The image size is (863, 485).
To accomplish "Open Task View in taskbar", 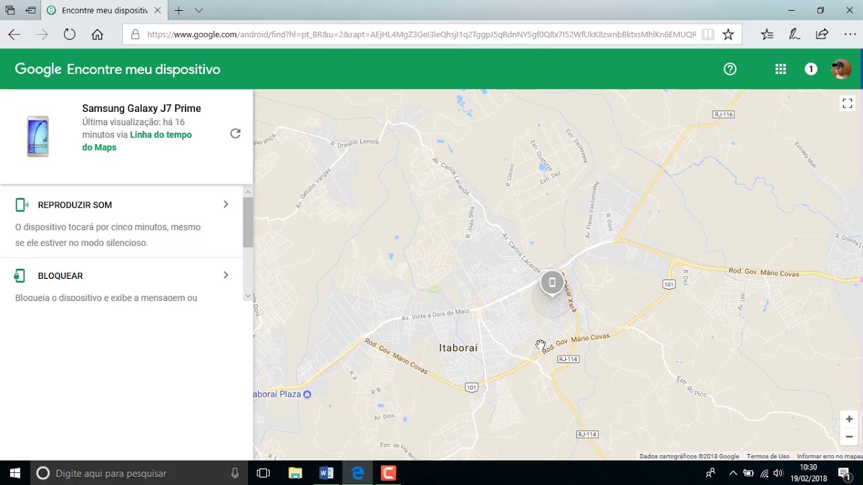I will 263,473.
